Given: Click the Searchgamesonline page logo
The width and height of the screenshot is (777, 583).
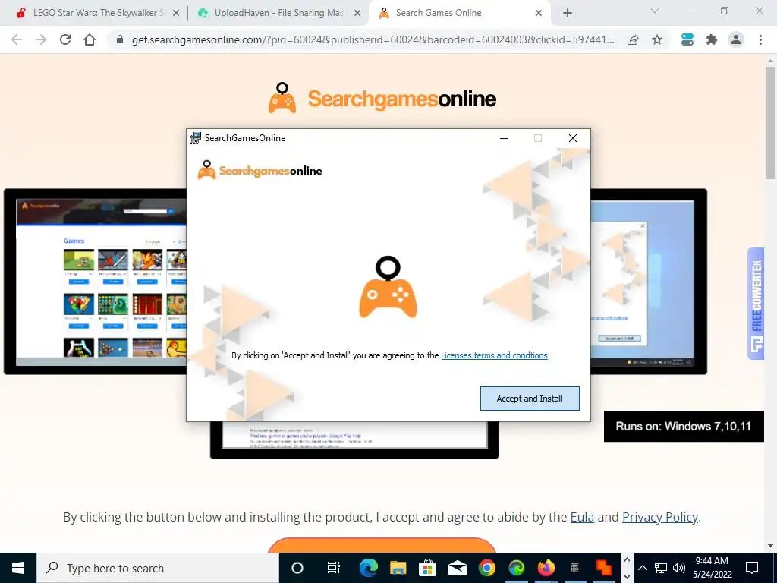Looking at the screenshot, I should coord(382,98).
